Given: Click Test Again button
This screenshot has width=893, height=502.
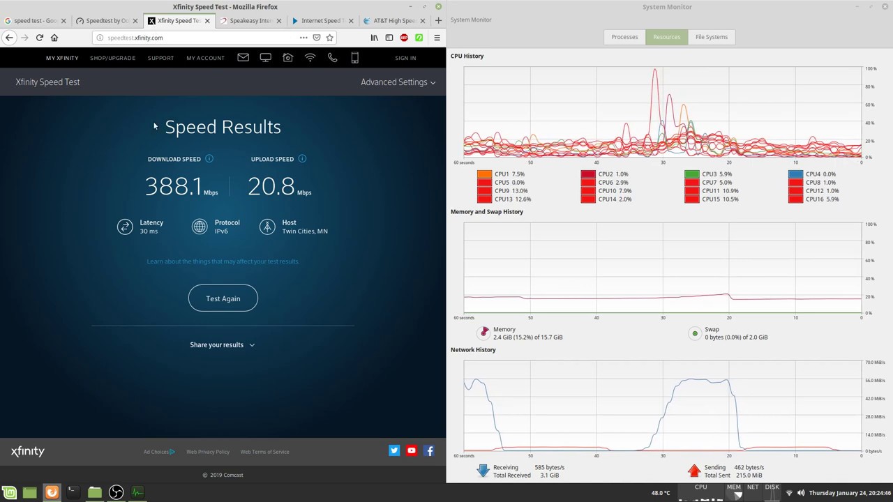Looking at the screenshot, I should [x=223, y=298].
